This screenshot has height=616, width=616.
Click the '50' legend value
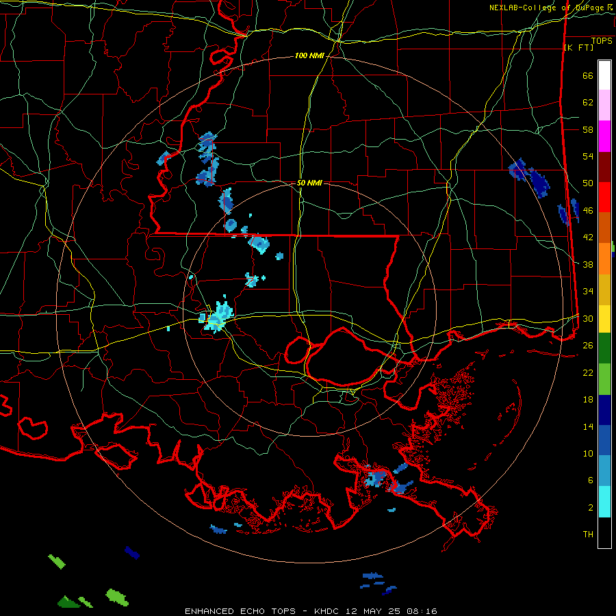588,183
